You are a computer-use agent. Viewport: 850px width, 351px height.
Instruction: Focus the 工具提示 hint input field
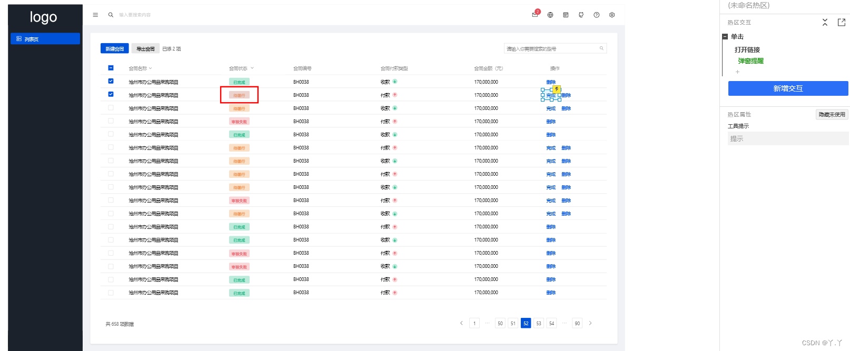[788, 138]
